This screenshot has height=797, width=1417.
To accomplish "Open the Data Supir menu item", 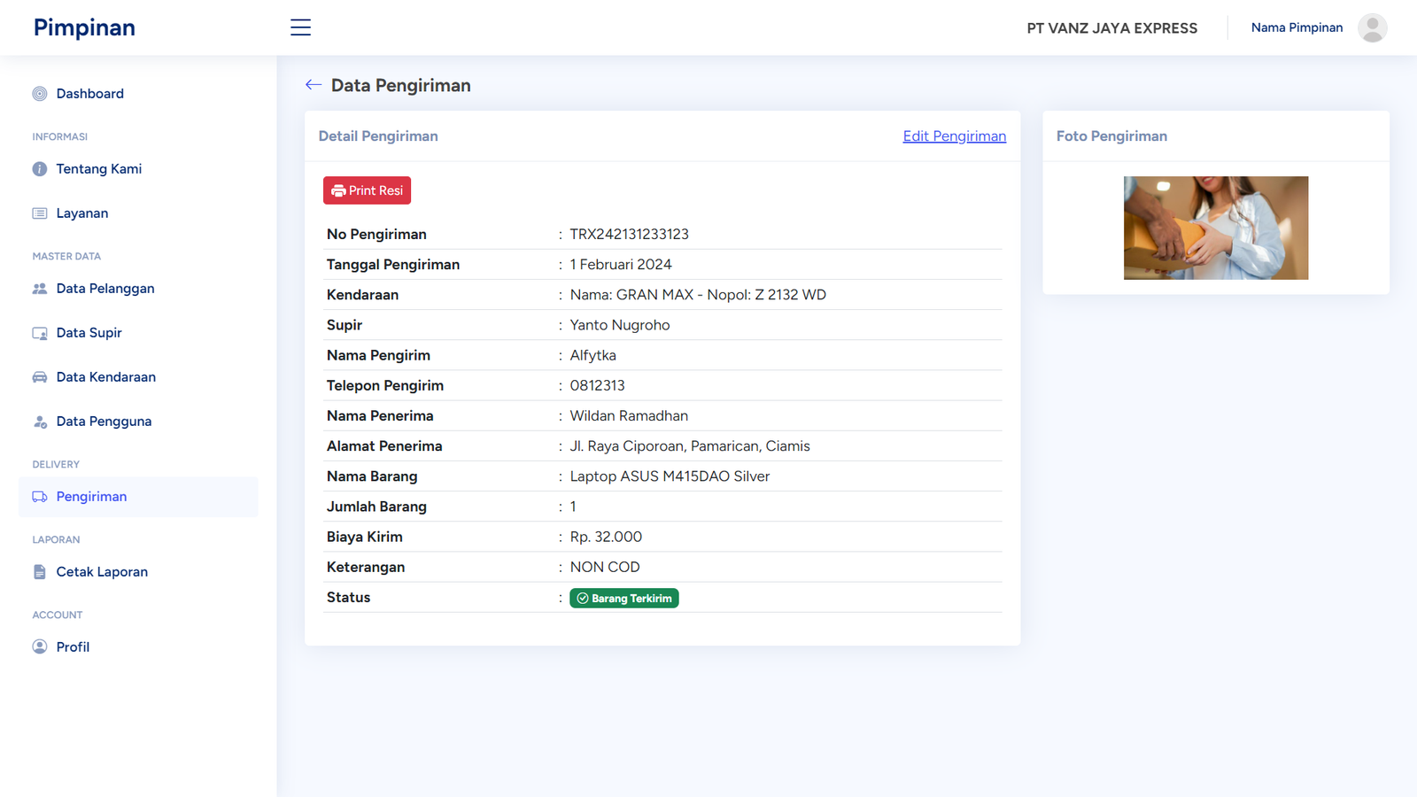I will click(89, 333).
